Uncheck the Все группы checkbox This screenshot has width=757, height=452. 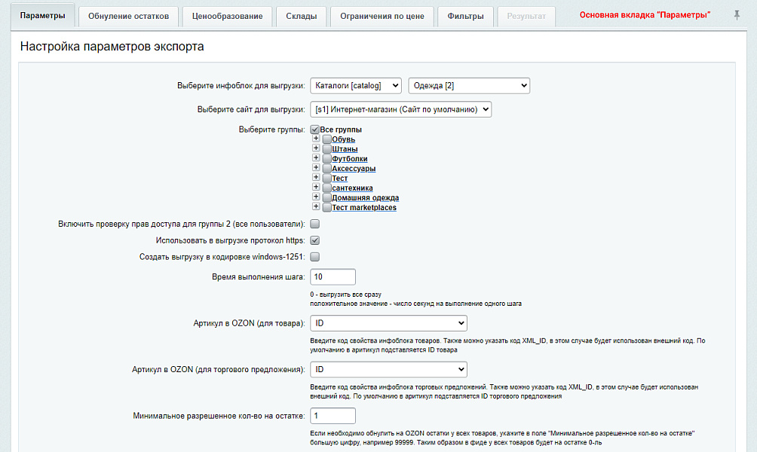point(314,130)
